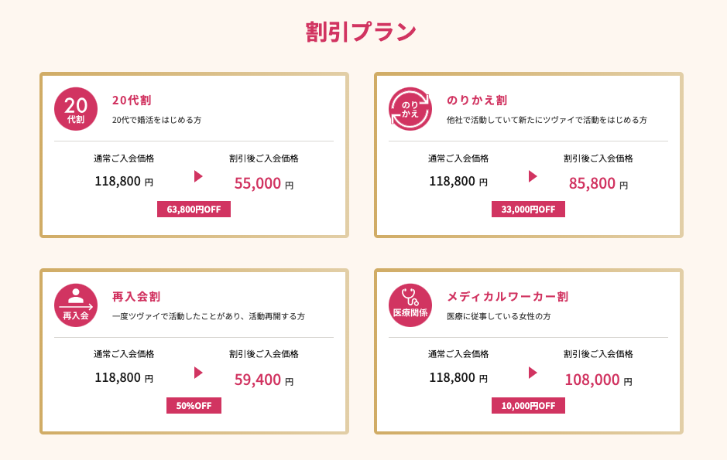The width and height of the screenshot is (727, 460).
Task: Click the arrow in the のりかえ割 card
Action: point(533,176)
